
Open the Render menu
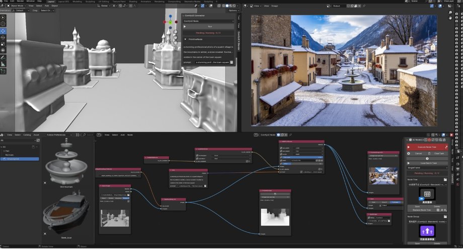(20, 1)
